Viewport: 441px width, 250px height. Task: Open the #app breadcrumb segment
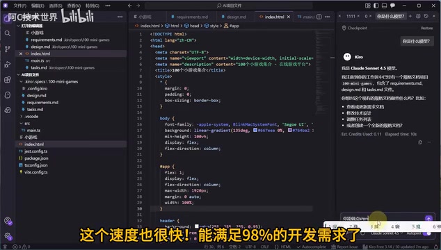(x=232, y=26)
